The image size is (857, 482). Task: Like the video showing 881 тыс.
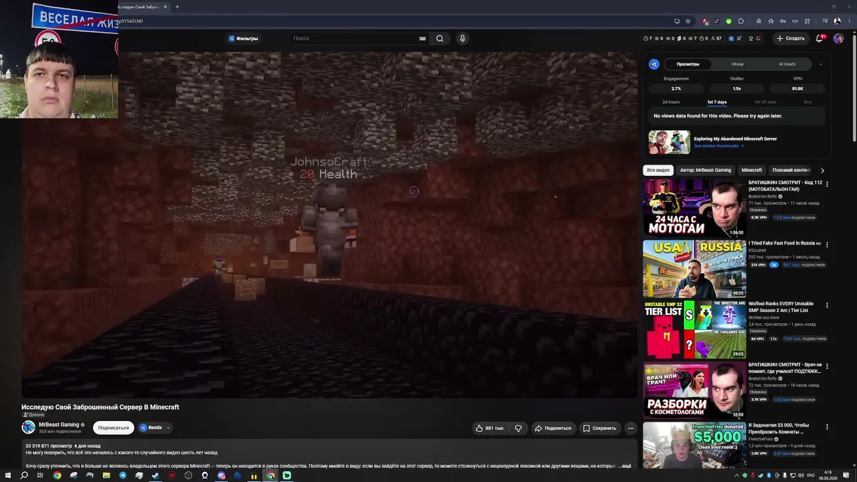click(491, 428)
